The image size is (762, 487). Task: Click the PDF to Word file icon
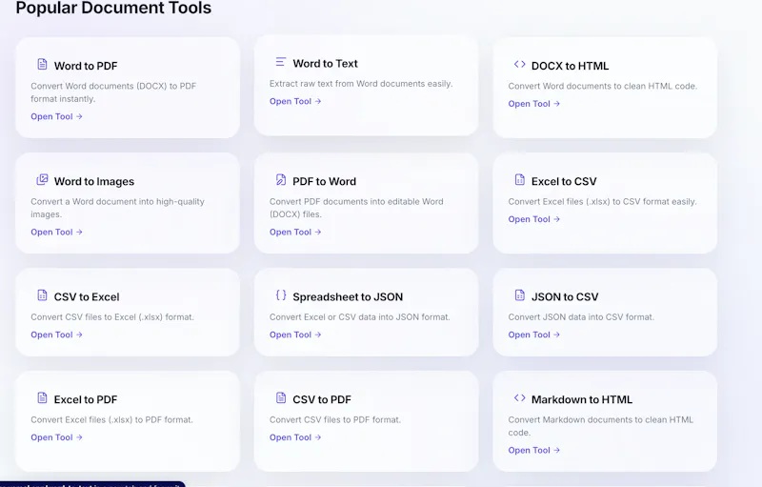tap(281, 180)
